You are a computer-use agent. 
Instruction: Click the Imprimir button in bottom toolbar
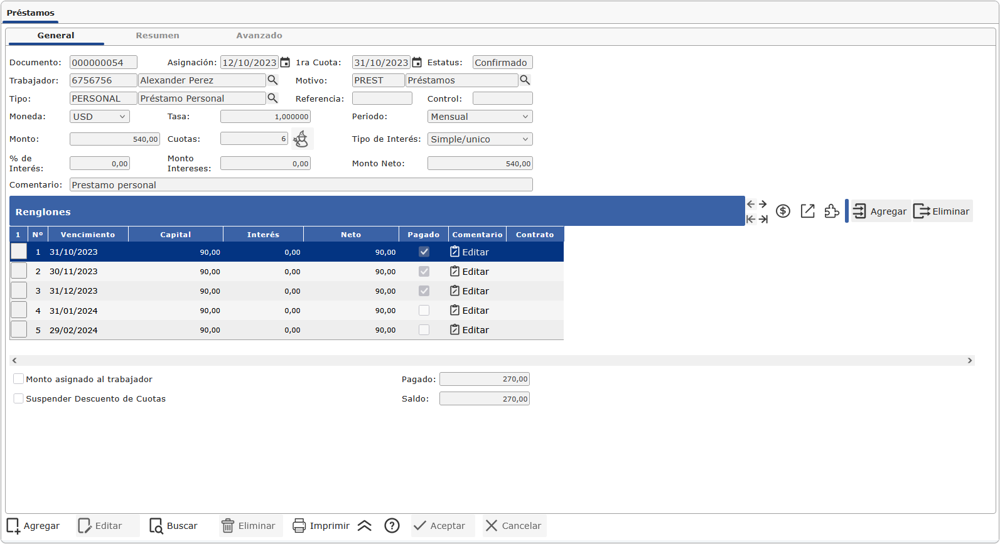pyautogui.click(x=321, y=526)
